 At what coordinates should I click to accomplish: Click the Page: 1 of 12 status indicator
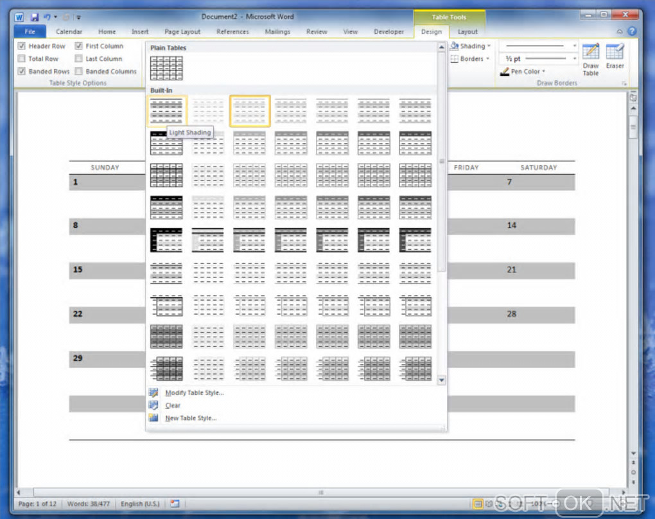coord(37,504)
